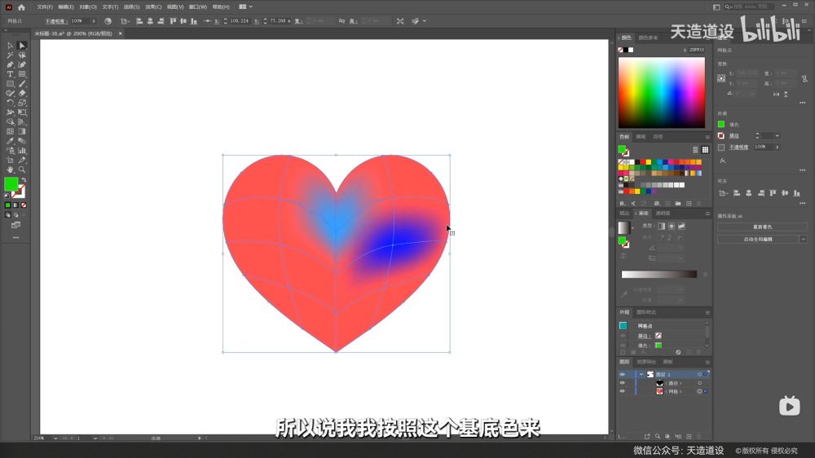
Task: Select the Gradient tool
Action: click(x=22, y=131)
